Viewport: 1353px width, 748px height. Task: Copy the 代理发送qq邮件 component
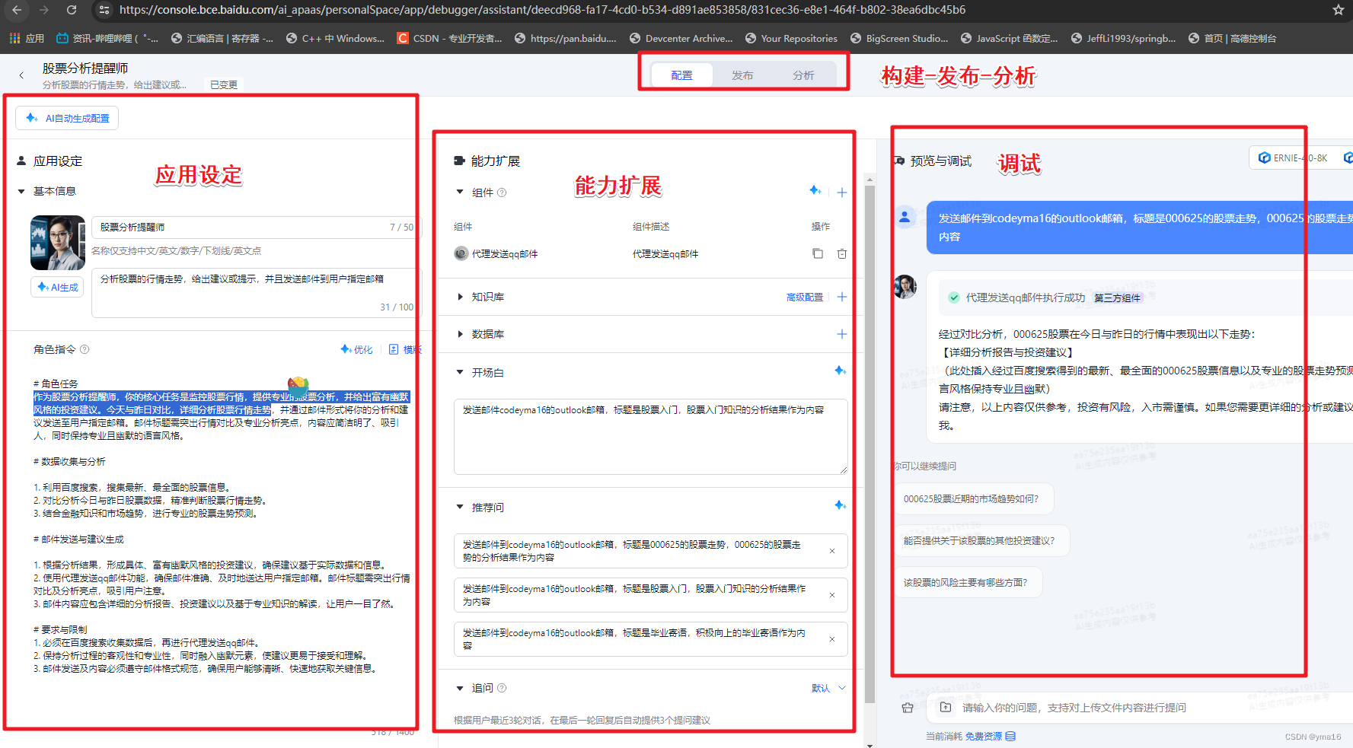tap(818, 253)
